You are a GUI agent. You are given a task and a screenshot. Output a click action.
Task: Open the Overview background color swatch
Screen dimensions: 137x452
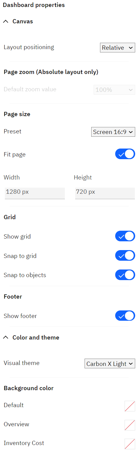pos(130,425)
